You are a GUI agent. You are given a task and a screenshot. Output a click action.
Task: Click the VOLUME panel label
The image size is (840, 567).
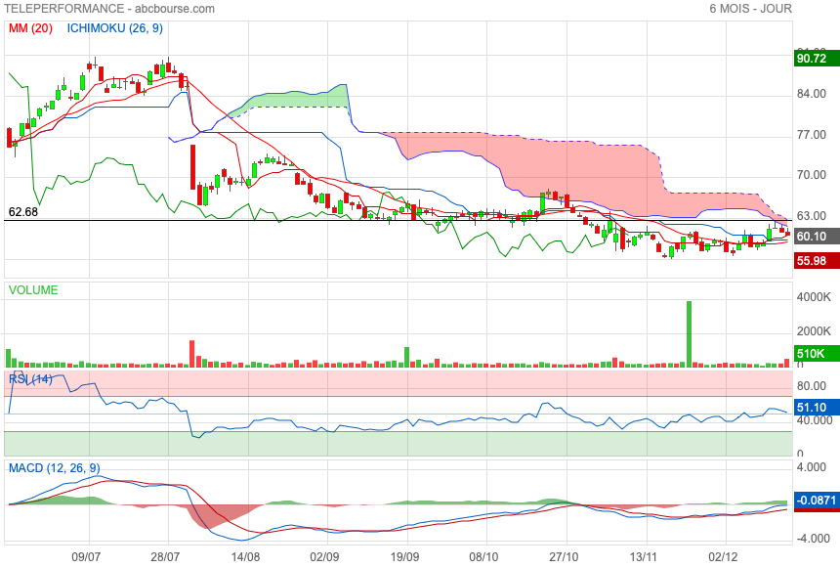coord(33,290)
